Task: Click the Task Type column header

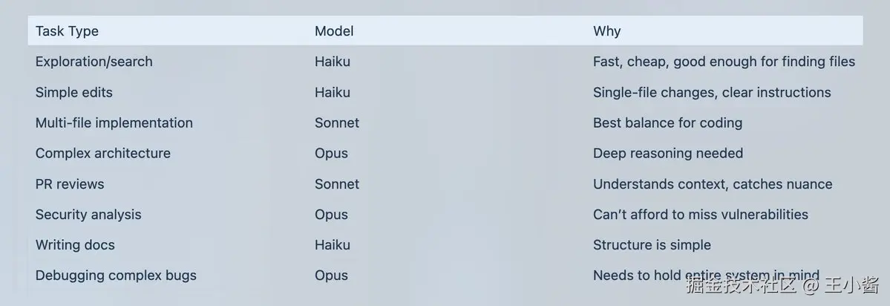Action: pyautogui.click(x=67, y=30)
